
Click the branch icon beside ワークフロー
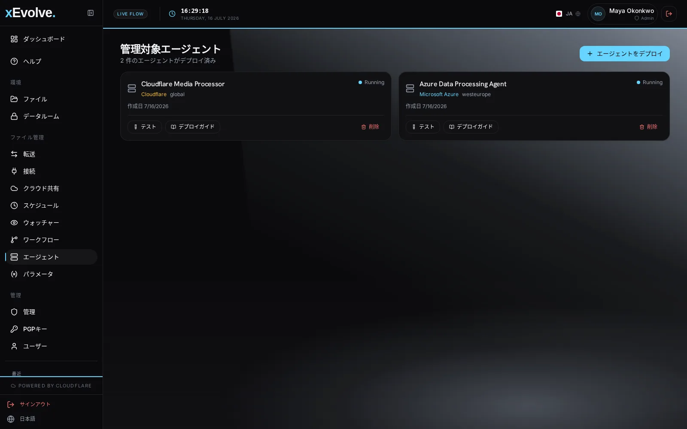pos(14,240)
